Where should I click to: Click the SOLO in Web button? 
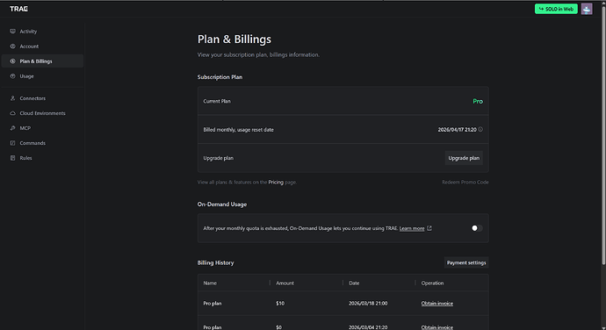(x=556, y=9)
